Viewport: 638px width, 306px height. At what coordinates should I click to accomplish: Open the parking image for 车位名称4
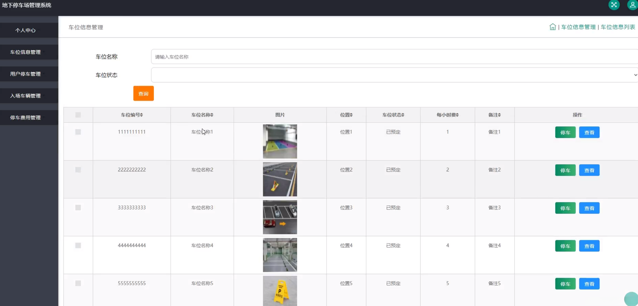click(x=280, y=255)
